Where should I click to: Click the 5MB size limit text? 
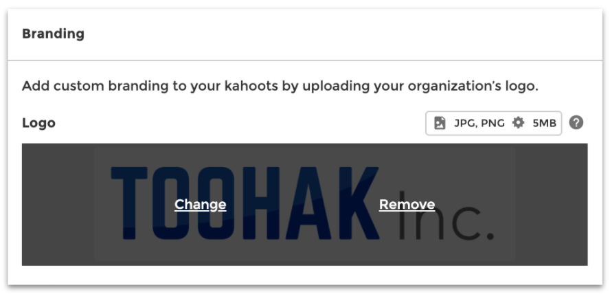[544, 123]
